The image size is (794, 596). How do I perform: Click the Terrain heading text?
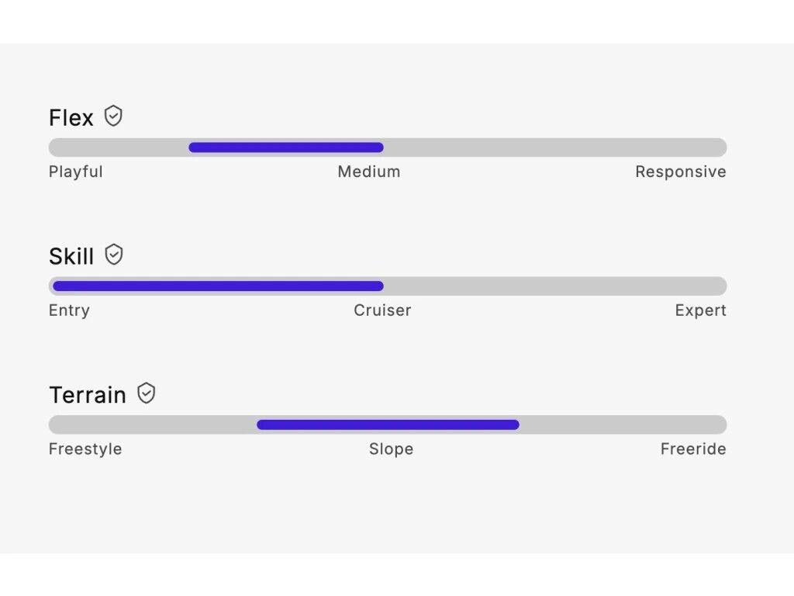[88, 395]
